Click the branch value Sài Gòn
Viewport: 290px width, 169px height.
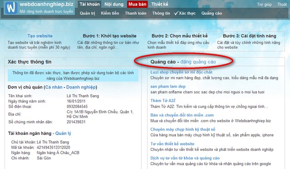(44, 158)
